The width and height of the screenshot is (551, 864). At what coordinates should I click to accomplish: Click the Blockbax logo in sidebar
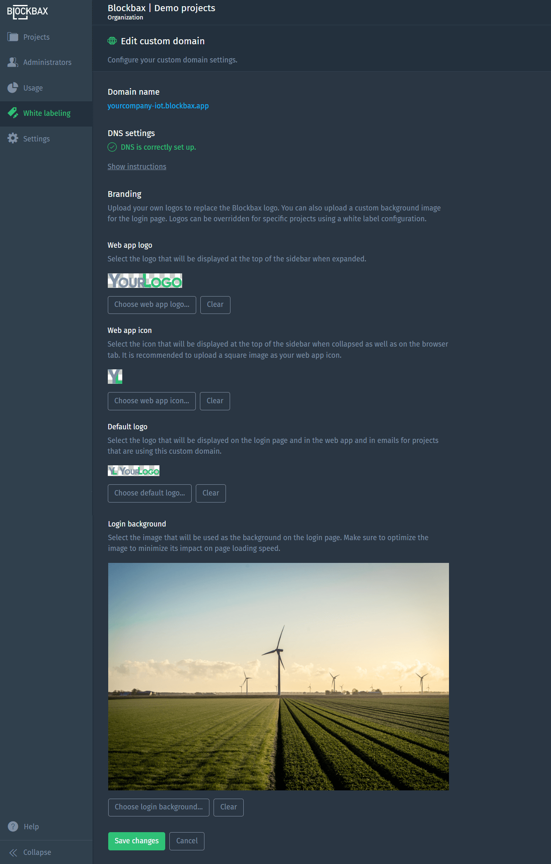(x=27, y=12)
